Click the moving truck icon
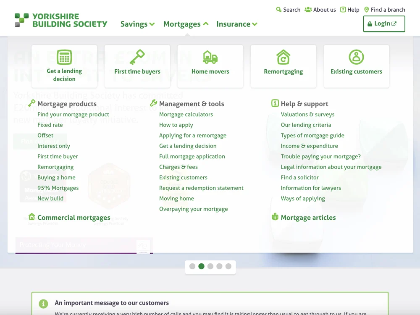Screen dimensions: 420x315 210,57
